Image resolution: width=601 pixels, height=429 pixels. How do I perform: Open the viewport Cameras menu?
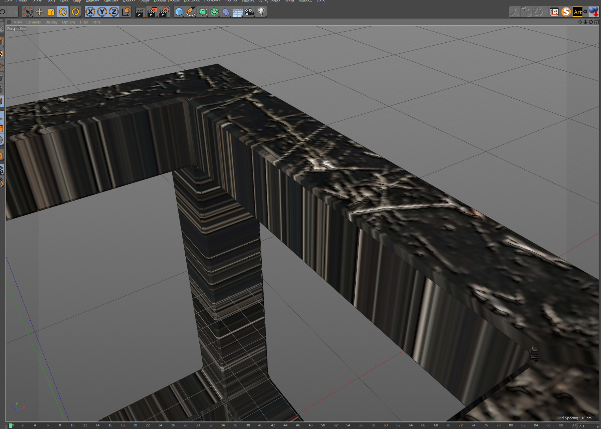coord(34,22)
